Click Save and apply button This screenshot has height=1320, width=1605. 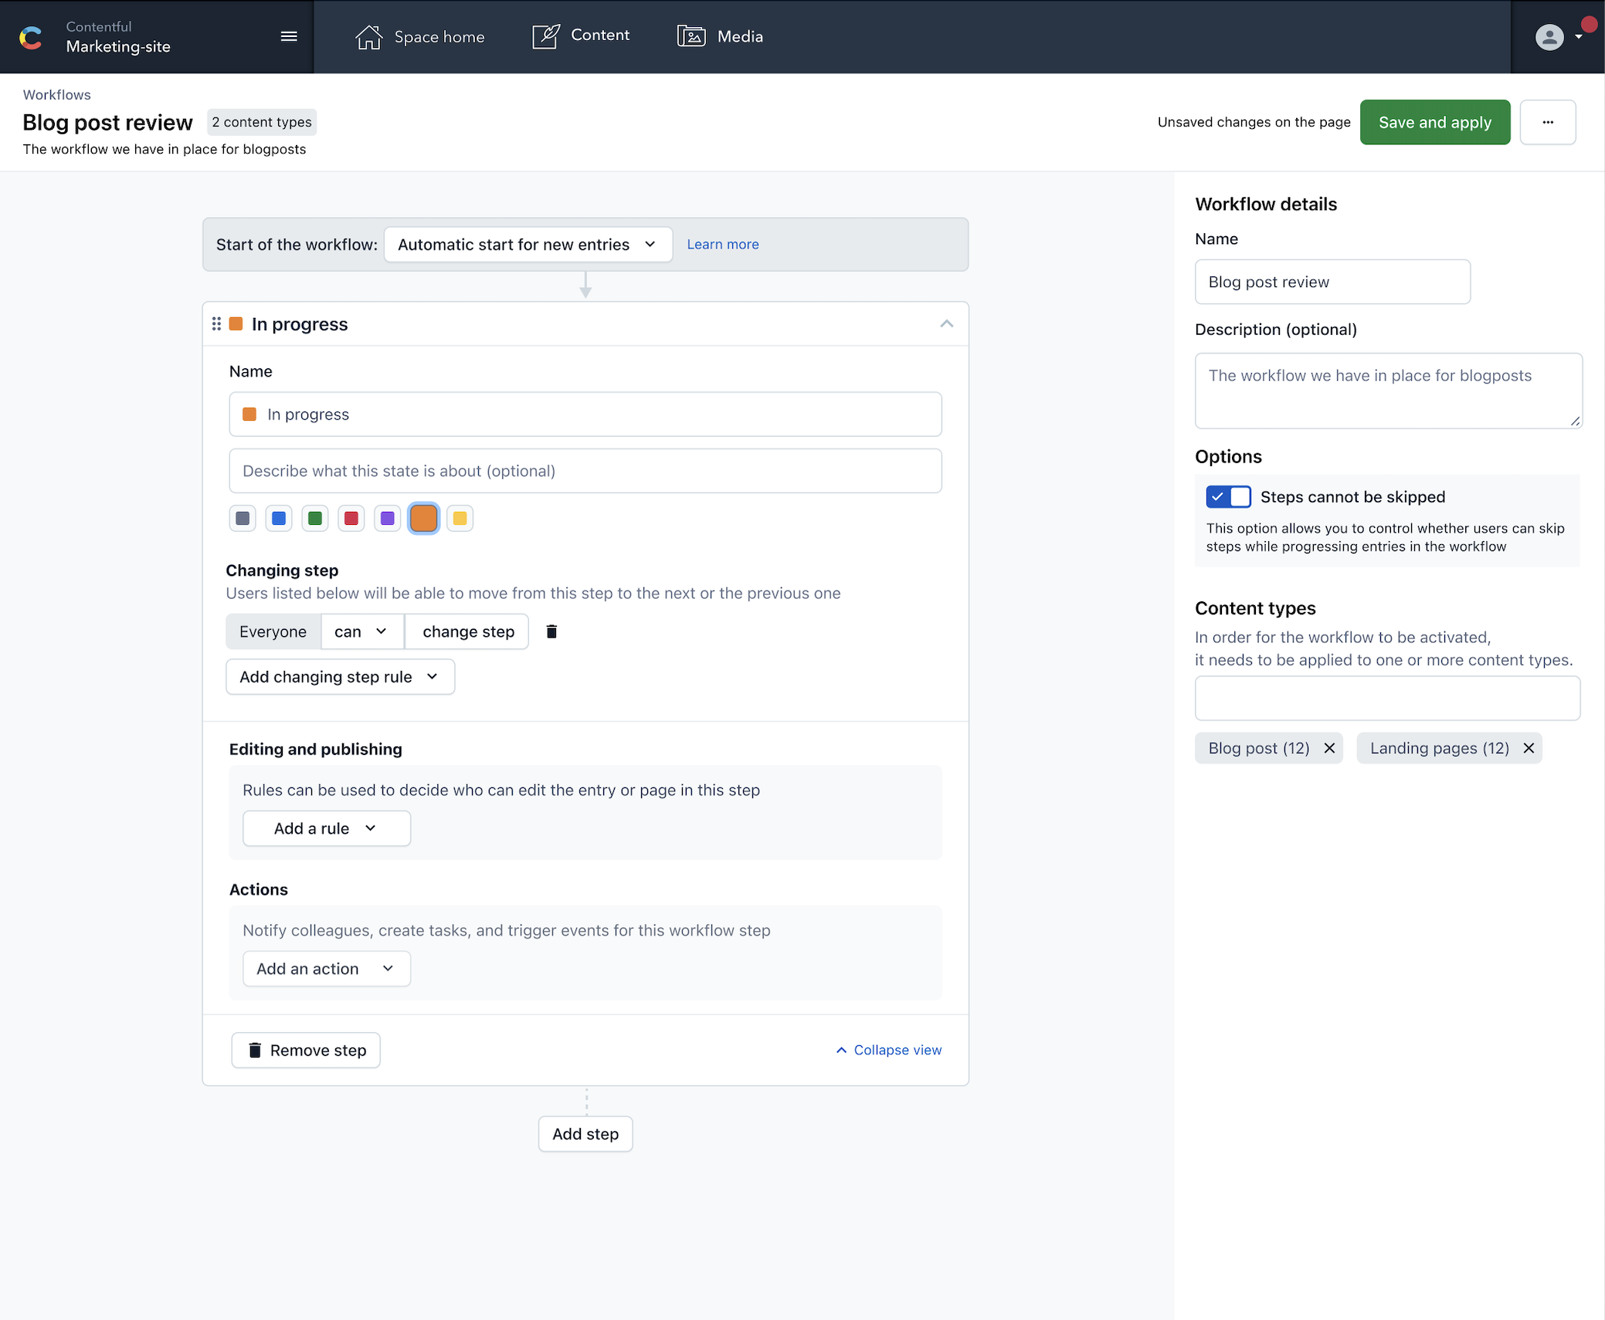pyautogui.click(x=1434, y=121)
